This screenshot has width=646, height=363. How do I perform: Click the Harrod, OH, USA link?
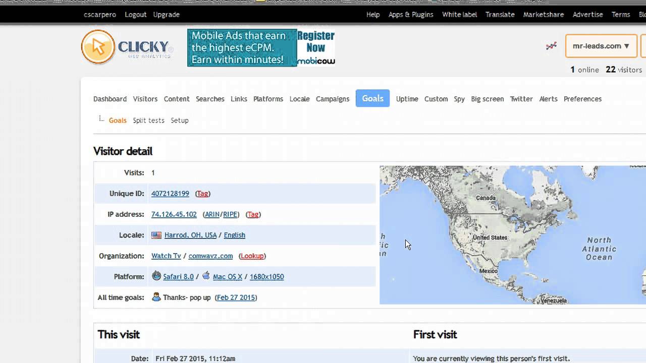tap(190, 235)
